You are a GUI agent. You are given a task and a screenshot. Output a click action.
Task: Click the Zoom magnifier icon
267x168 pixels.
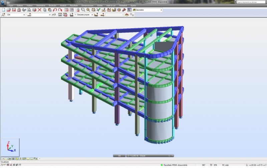point(83,10)
